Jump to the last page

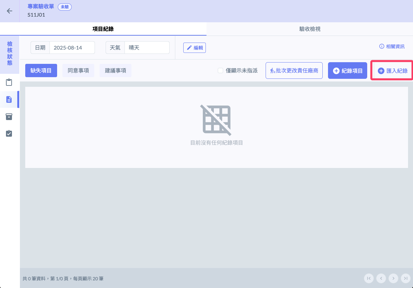405,278
